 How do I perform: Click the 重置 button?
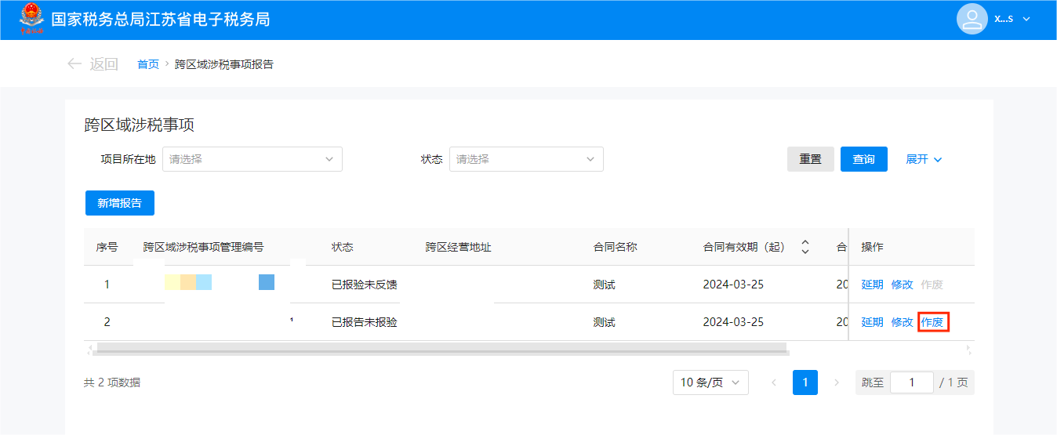point(810,159)
